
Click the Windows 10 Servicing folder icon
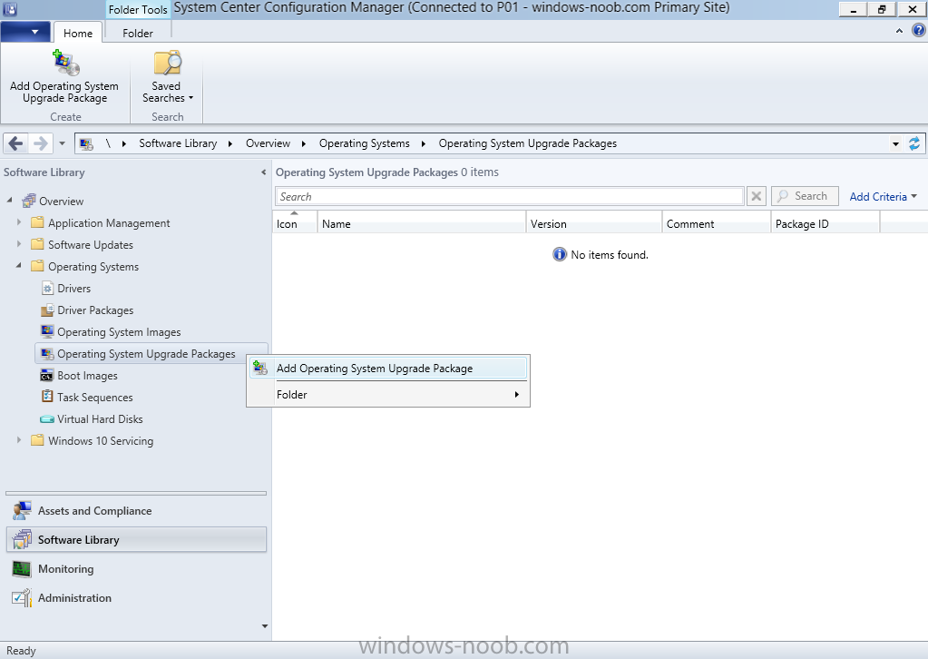37,440
